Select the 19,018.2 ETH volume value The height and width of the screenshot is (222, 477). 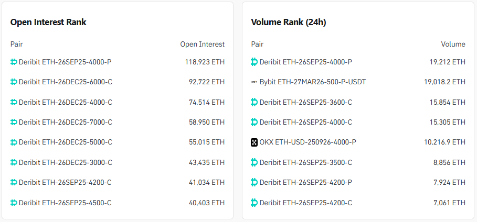click(445, 82)
